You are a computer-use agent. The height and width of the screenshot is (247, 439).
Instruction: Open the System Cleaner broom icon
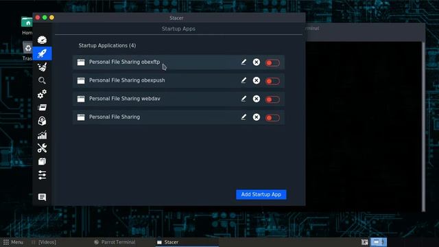tap(42, 67)
